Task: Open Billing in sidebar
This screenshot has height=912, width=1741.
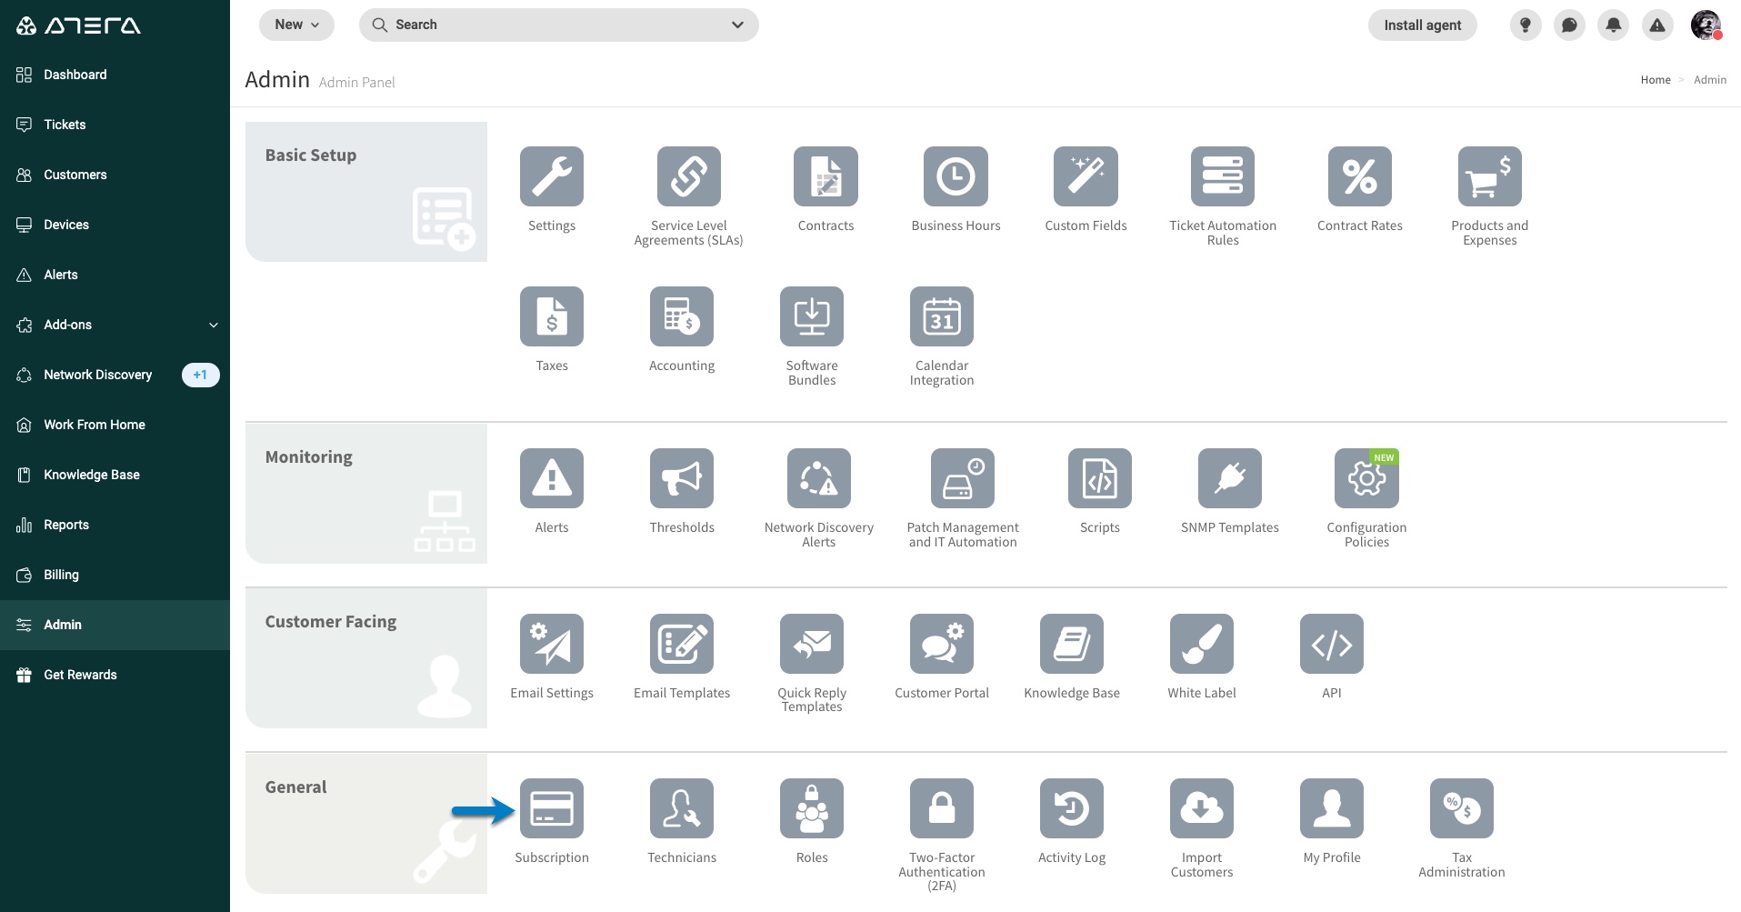Action: pyautogui.click(x=115, y=575)
